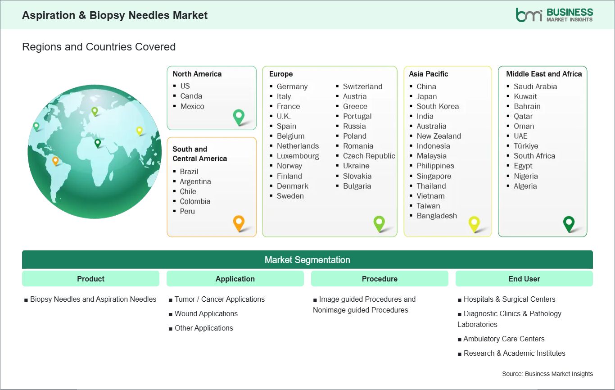Click the Source: Business Market Insights text
615x390 pixels.
[547, 374]
